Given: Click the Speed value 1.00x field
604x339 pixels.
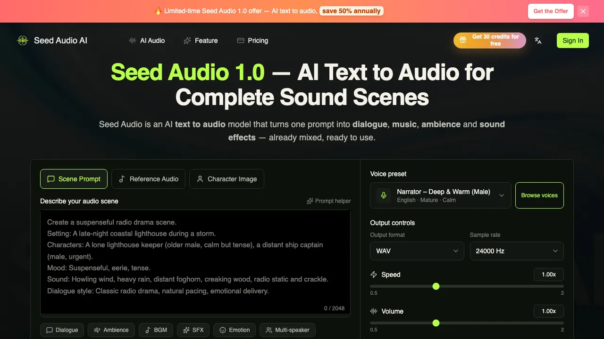Looking at the screenshot, I should tap(549, 274).
